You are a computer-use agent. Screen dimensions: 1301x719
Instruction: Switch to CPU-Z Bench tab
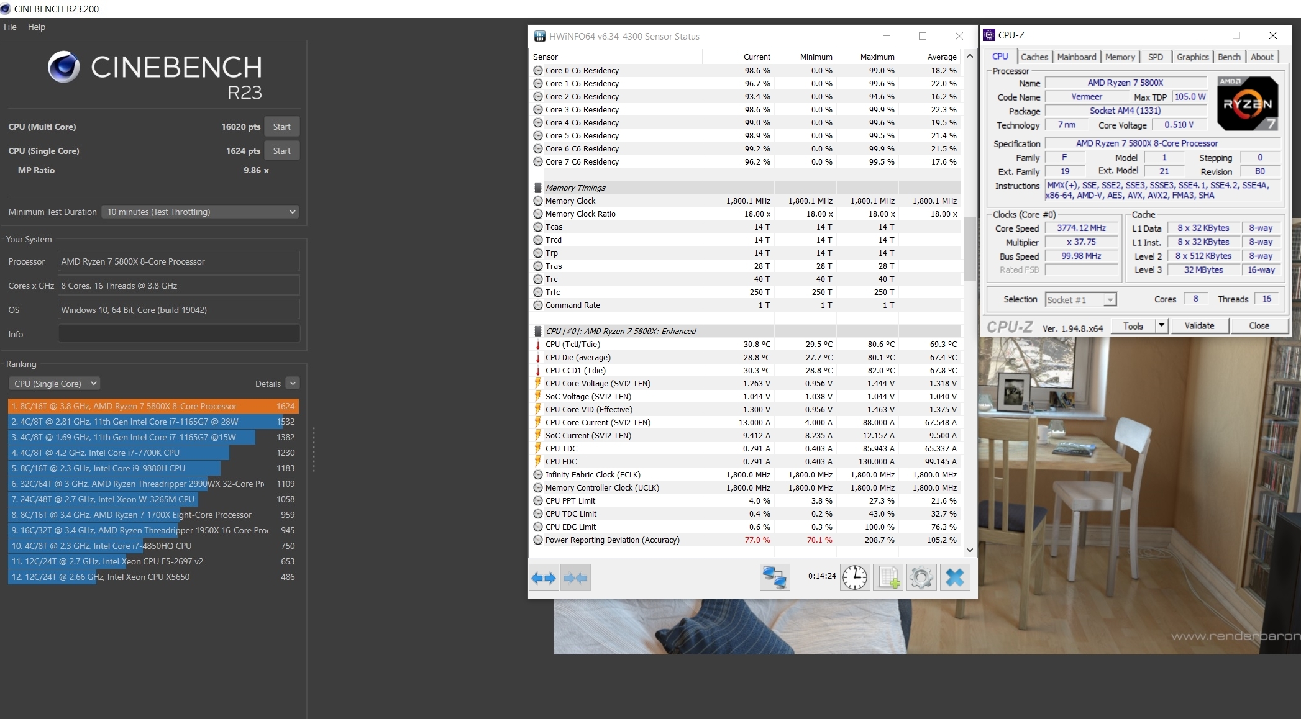(x=1229, y=57)
